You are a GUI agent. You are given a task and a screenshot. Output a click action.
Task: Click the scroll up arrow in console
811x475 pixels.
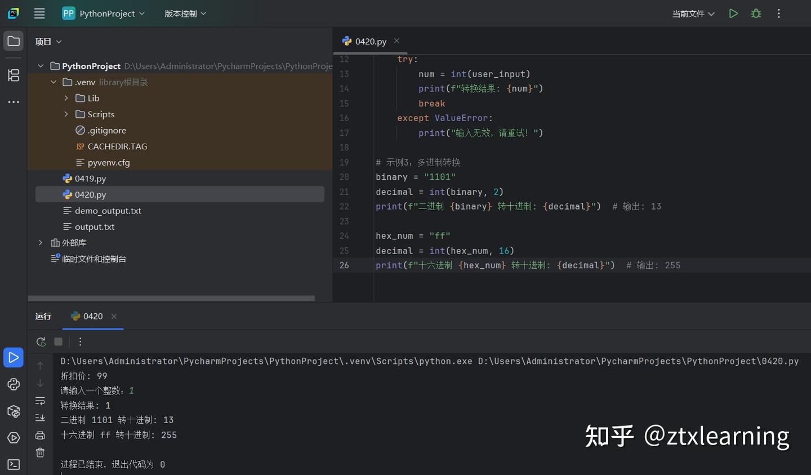pyautogui.click(x=40, y=366)
